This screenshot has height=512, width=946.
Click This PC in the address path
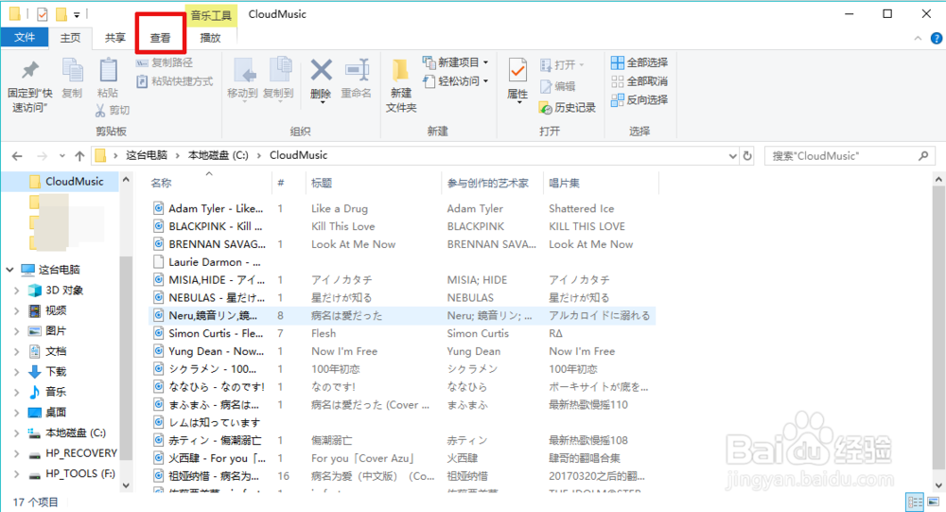pos(146,155)
